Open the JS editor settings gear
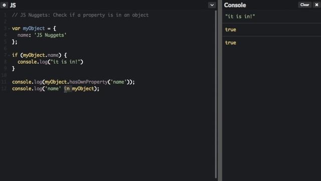Viewport: 321px width, 181px height. click(x=4, y=5)
